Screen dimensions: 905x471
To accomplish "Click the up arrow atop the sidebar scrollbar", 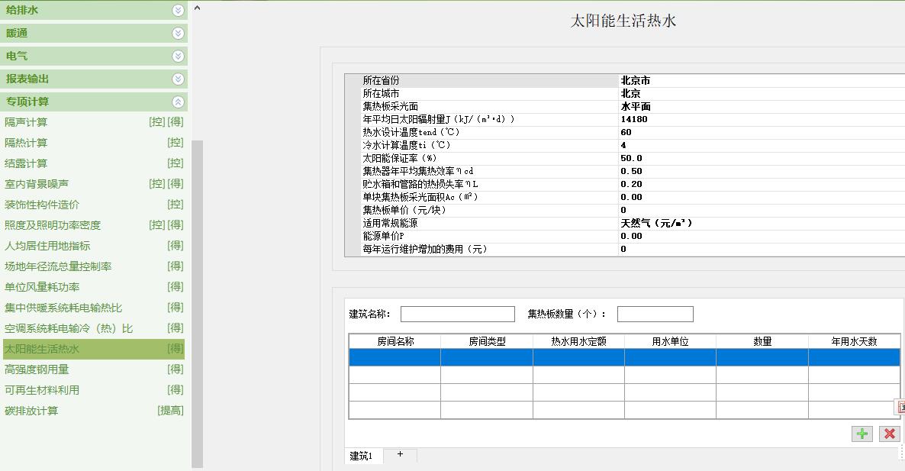I will click(x=196, y=8).
